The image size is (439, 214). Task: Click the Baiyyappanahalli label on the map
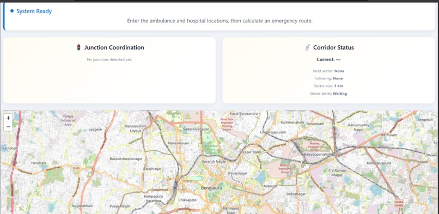[318, 155]
